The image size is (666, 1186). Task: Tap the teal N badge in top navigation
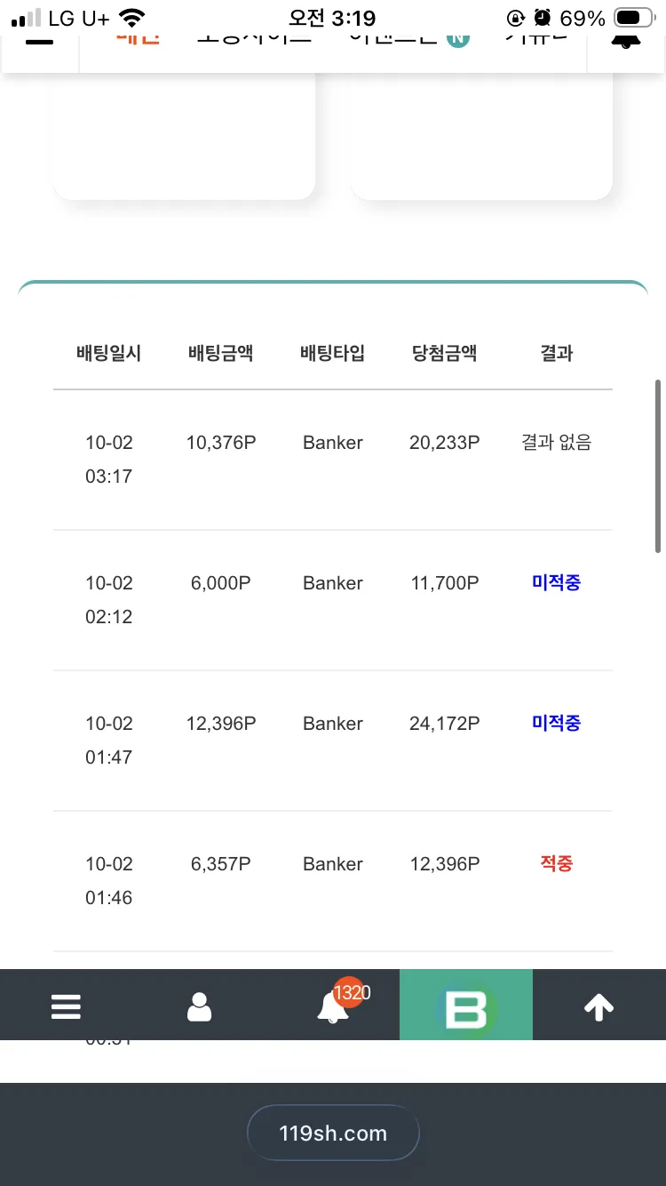click(457, 39)
